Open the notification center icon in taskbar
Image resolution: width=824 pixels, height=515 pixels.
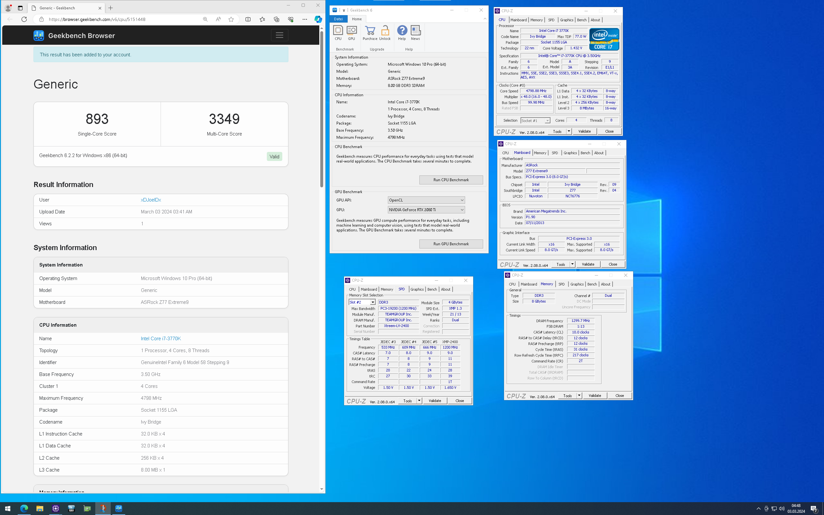[x=814, y=509]
